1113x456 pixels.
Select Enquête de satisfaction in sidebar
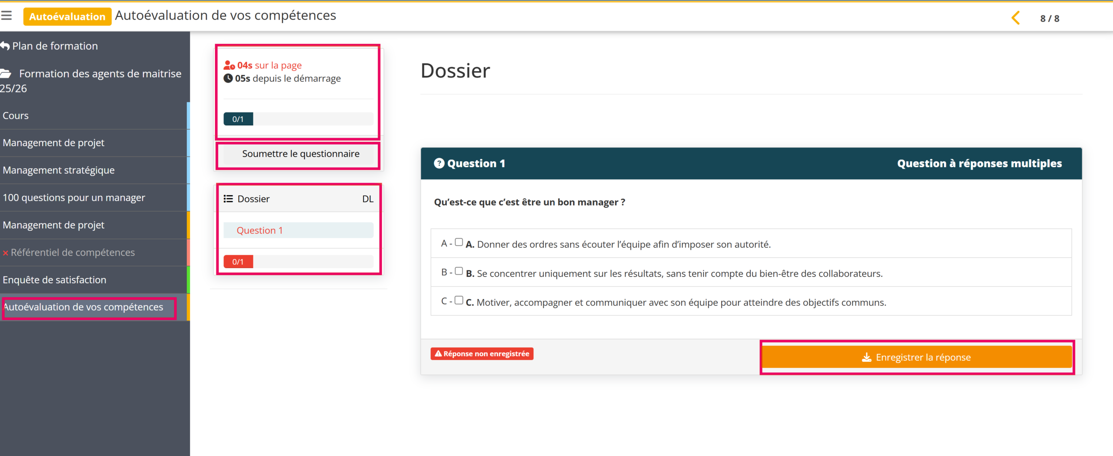coord(54,280)
